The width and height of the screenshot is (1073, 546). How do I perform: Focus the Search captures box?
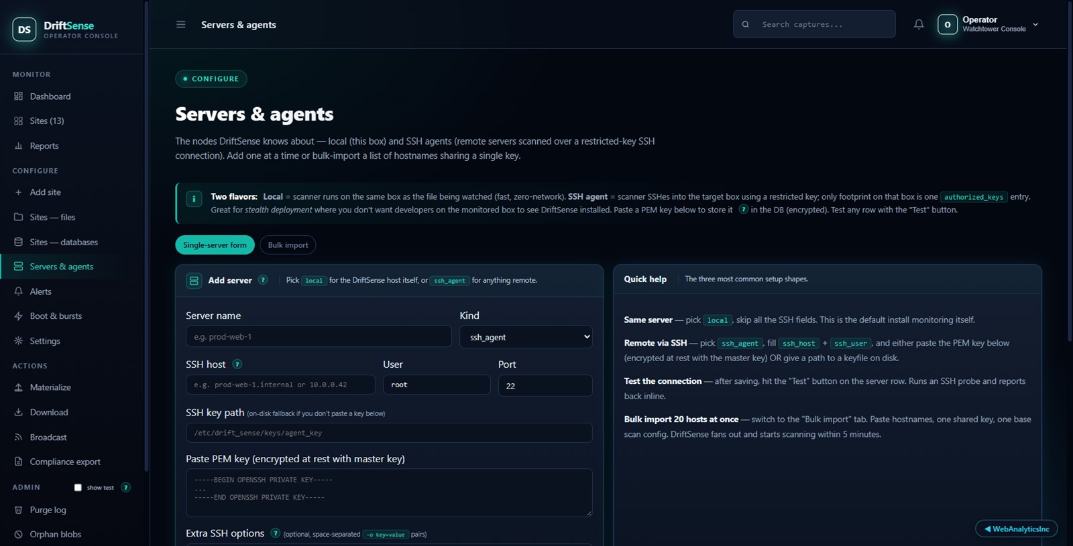tap(814, 24)
